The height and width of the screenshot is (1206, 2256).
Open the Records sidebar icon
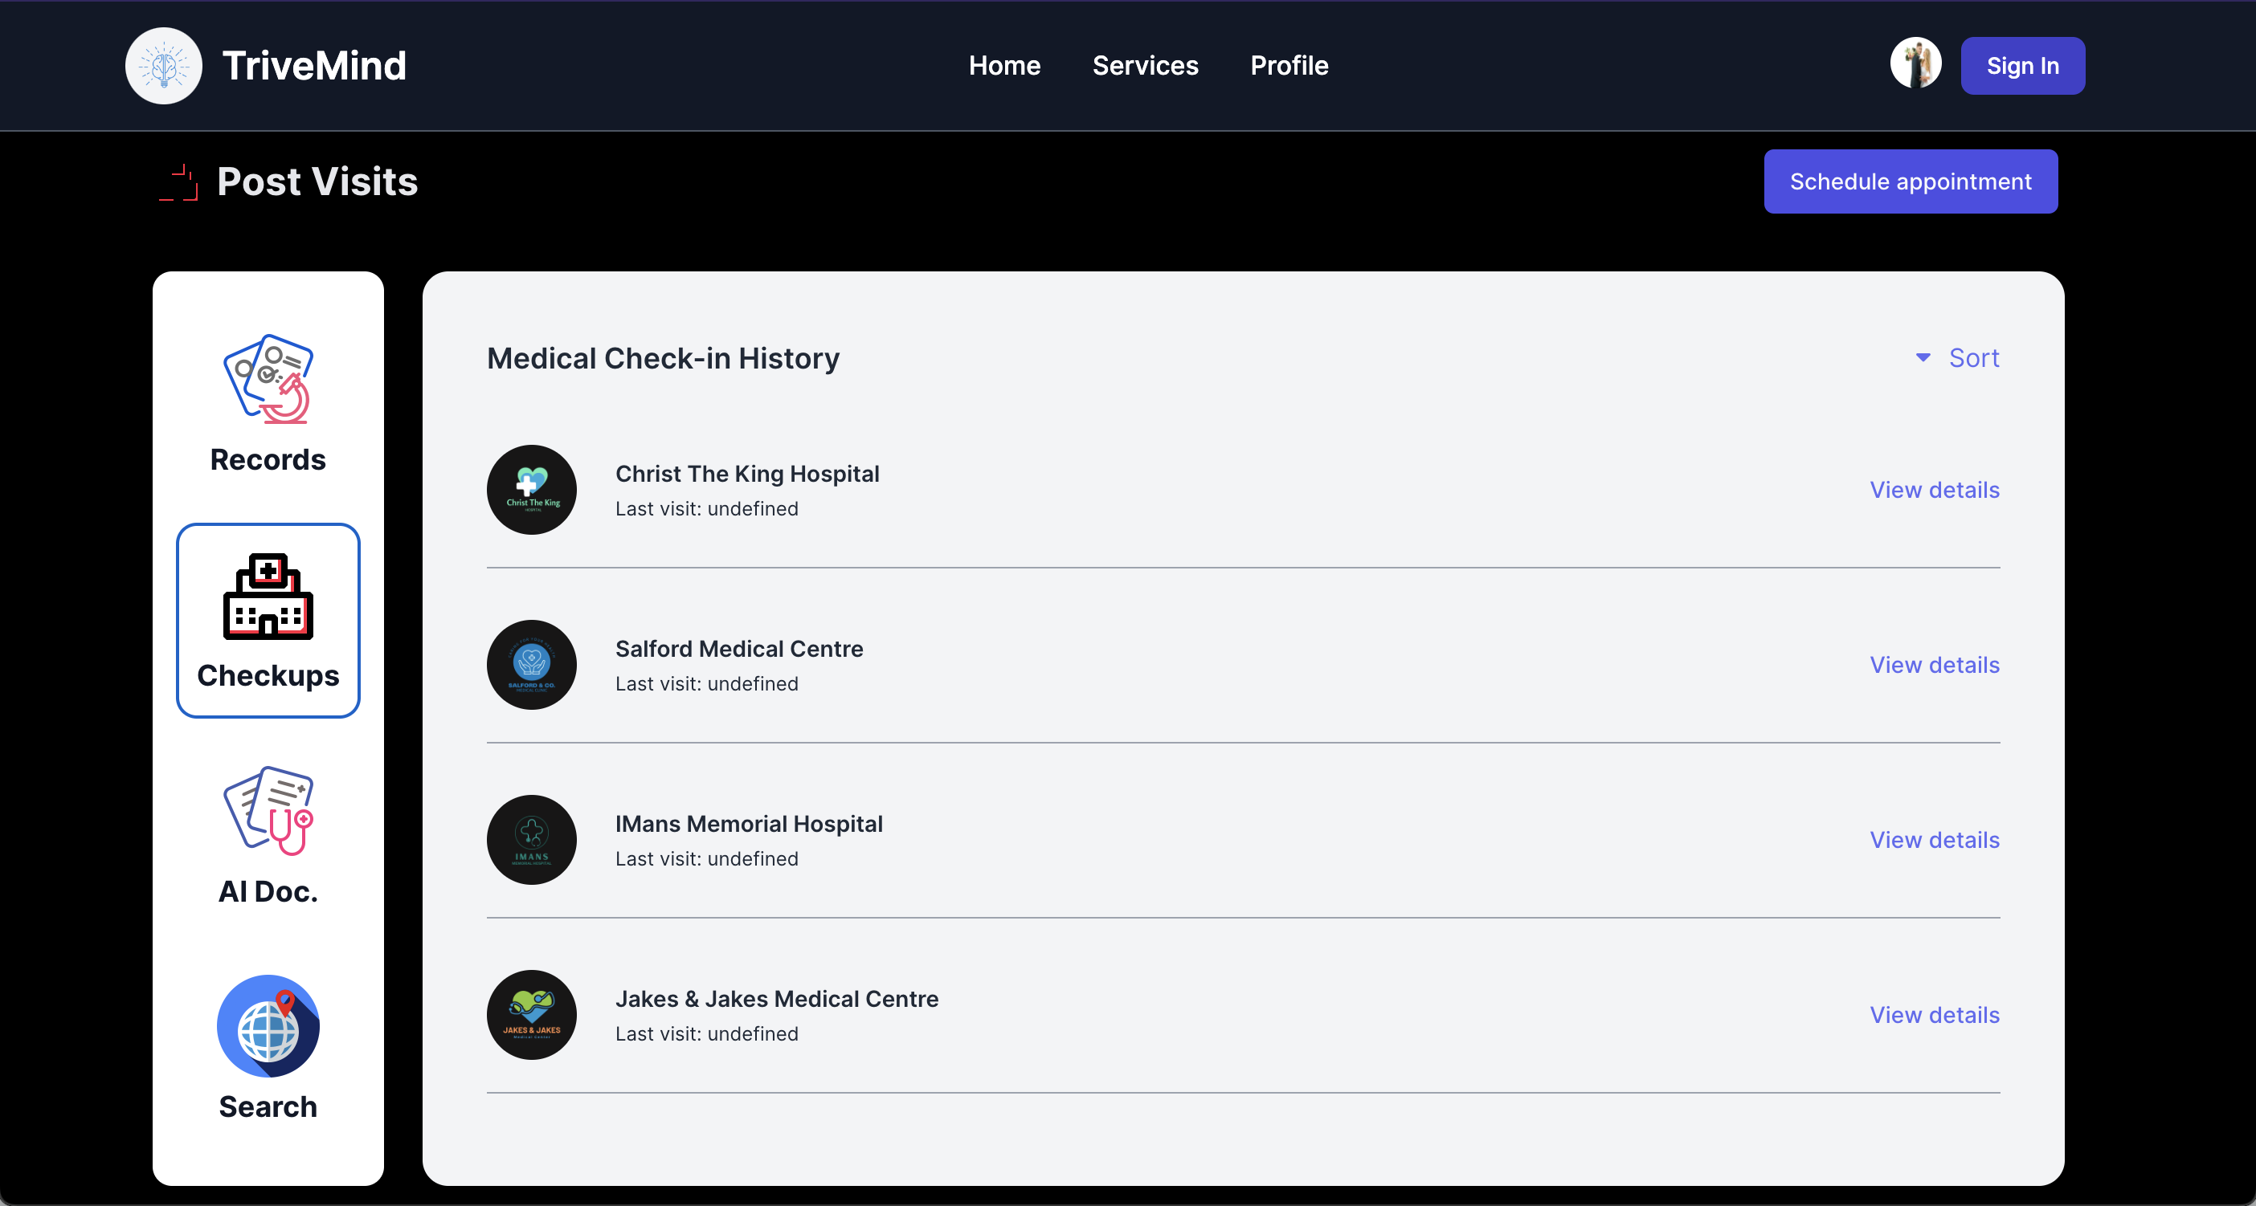[x=268, y=380]
